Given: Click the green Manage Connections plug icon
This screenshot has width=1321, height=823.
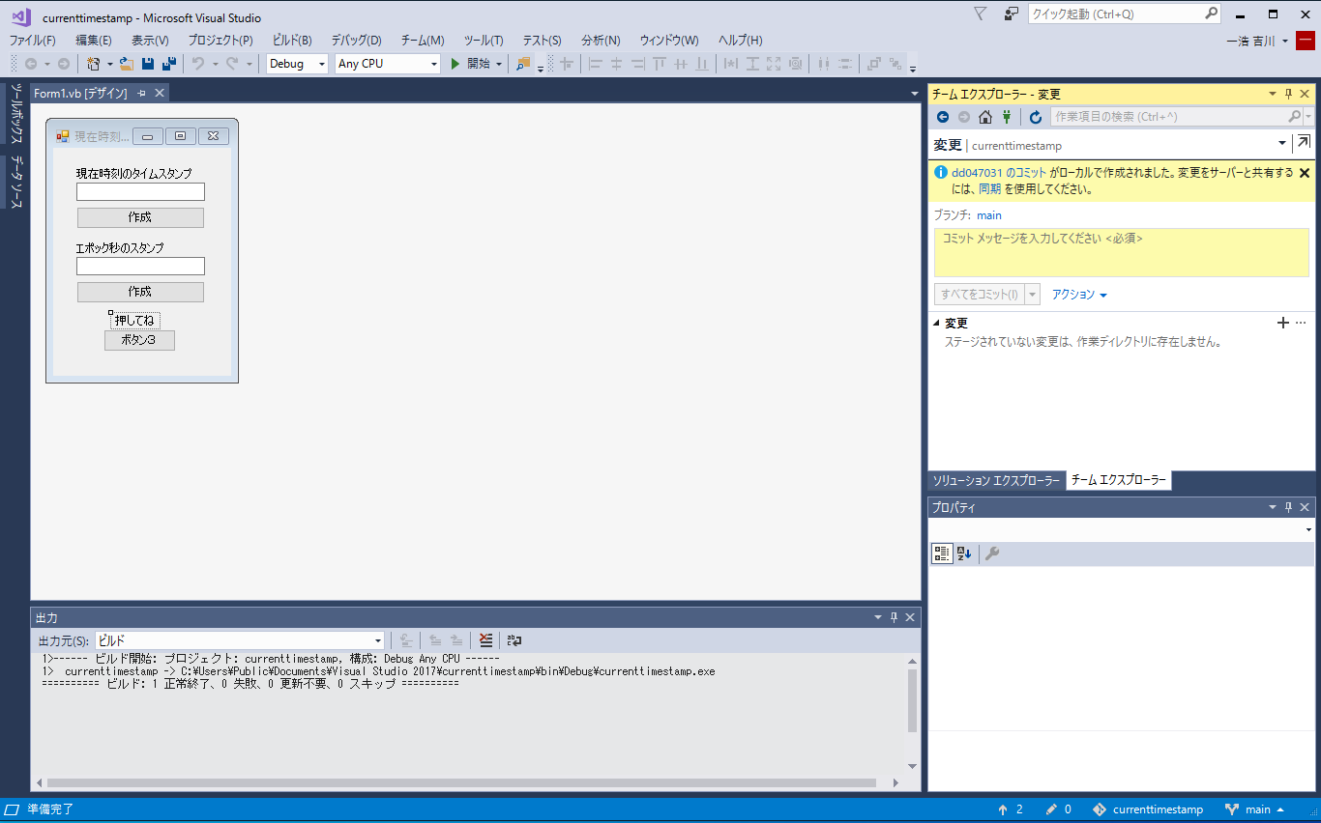Looking at the screenshot, I should point(1007,117).
